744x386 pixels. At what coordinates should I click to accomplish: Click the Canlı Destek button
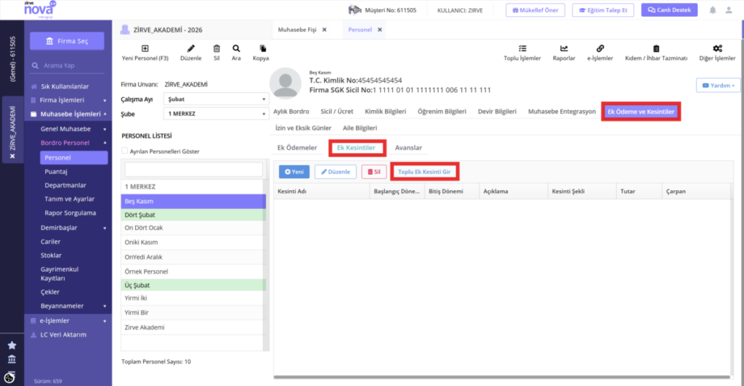(x=669, y=10)
